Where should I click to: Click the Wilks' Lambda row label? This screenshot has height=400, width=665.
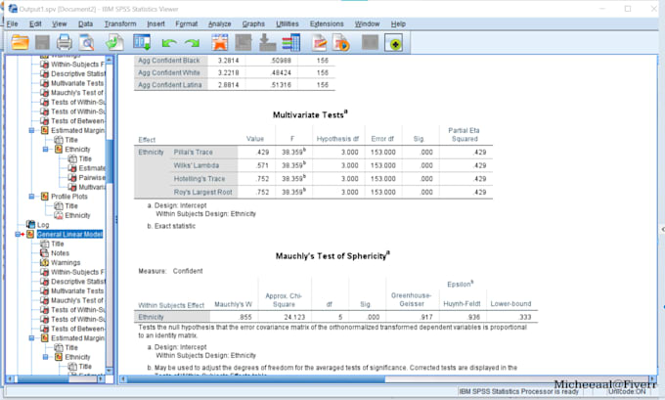[197, 165]
